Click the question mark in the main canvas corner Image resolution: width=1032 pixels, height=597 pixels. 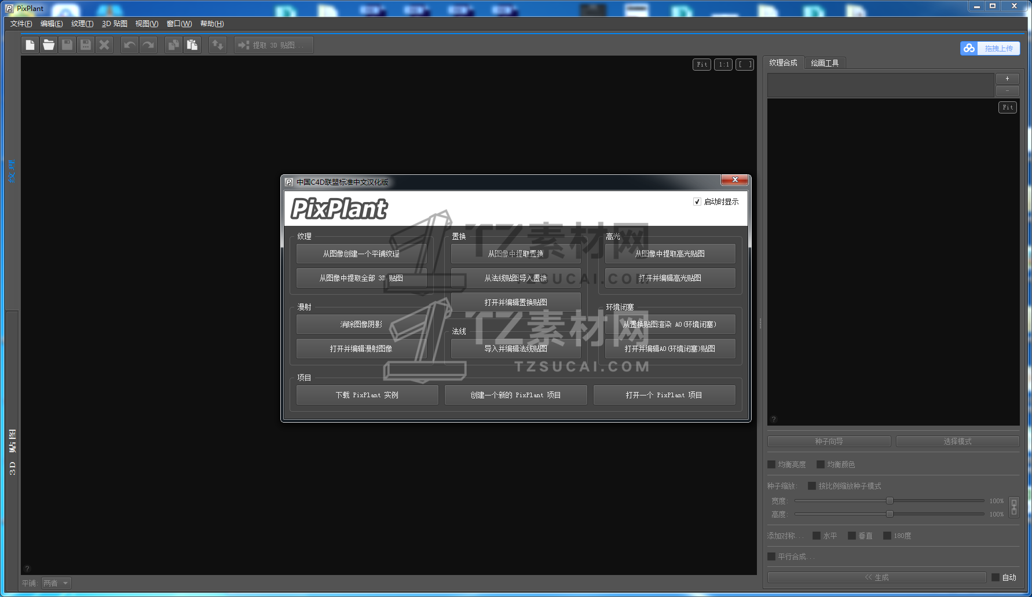coord(27,569)
